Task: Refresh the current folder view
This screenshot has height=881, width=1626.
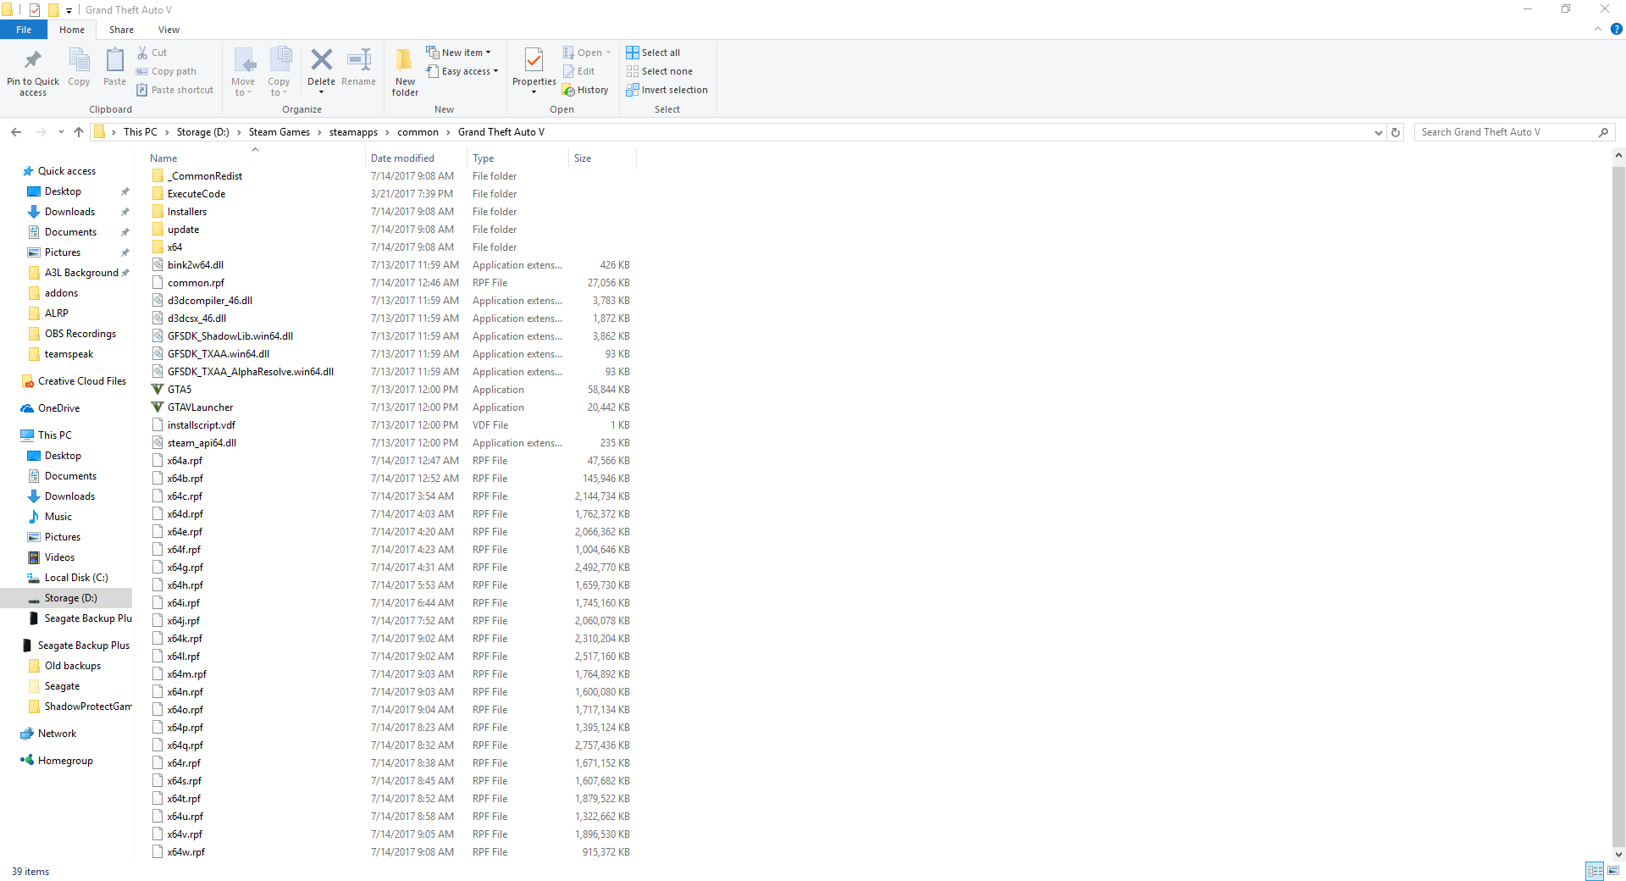Action: tap(1396, 132)
